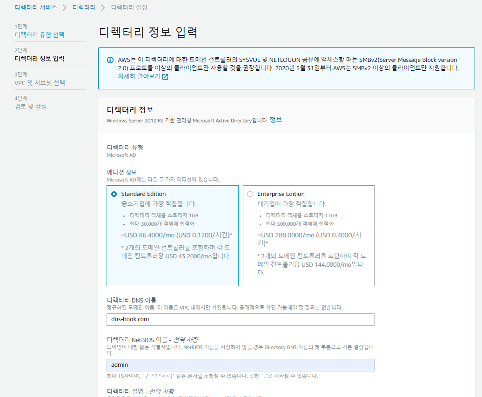This screenshot has height=397, width=482.
Task: Click the 최대 30,000개 객체에 최적화 bullet
Action: 162,224
